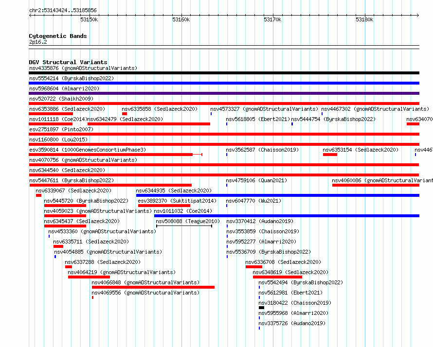Select nsv6335711 Sedlazeck2020 variant
This screenshot has height=347, width=433.
pos(91,242)
